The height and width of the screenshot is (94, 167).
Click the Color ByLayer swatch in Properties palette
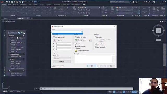[17, 38]
